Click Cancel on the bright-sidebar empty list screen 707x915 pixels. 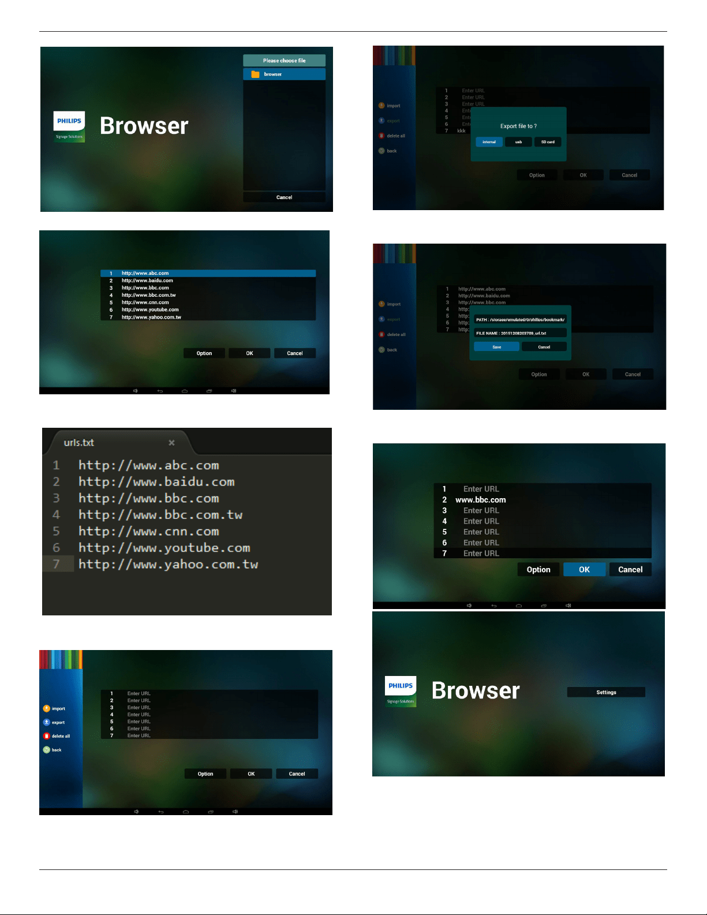coord(297,774)
